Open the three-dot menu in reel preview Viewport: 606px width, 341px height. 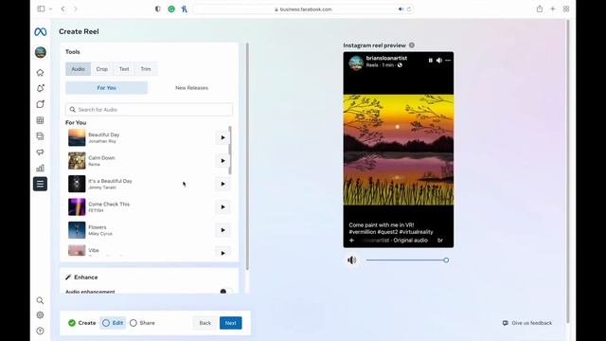pyautogui.click(x=448, y=61)
